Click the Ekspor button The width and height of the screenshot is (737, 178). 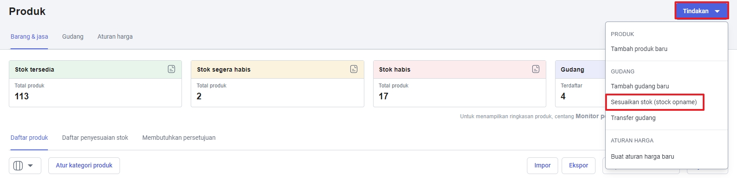[578, 166]
